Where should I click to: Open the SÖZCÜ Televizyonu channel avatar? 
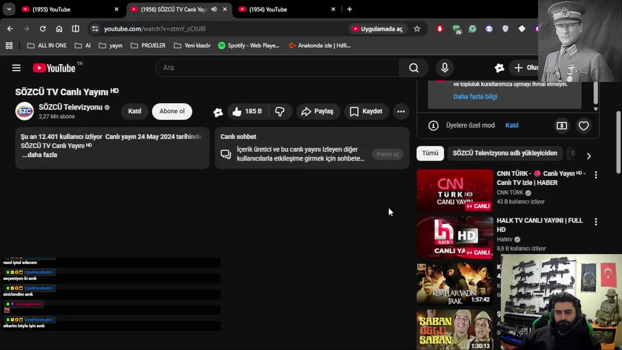coord(24,111)
